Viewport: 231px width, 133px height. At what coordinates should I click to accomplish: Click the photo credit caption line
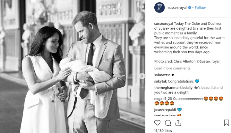click(x=187, y=62)
